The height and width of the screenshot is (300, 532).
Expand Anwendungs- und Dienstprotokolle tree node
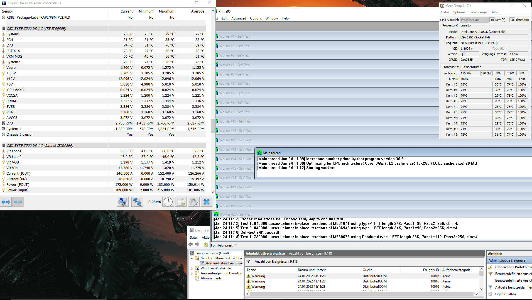click(x=192, y=273)
